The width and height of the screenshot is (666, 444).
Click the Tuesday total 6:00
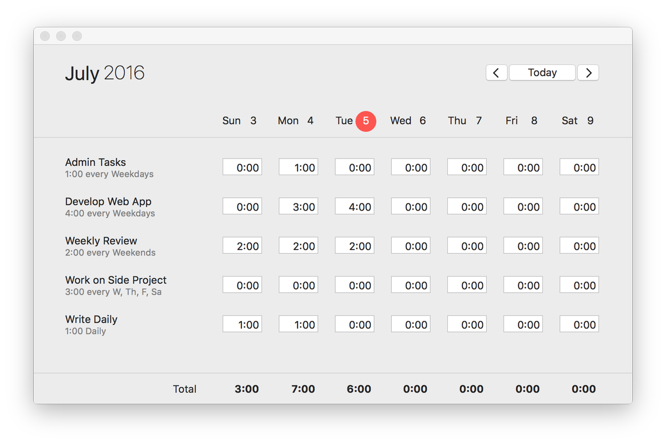359,389
